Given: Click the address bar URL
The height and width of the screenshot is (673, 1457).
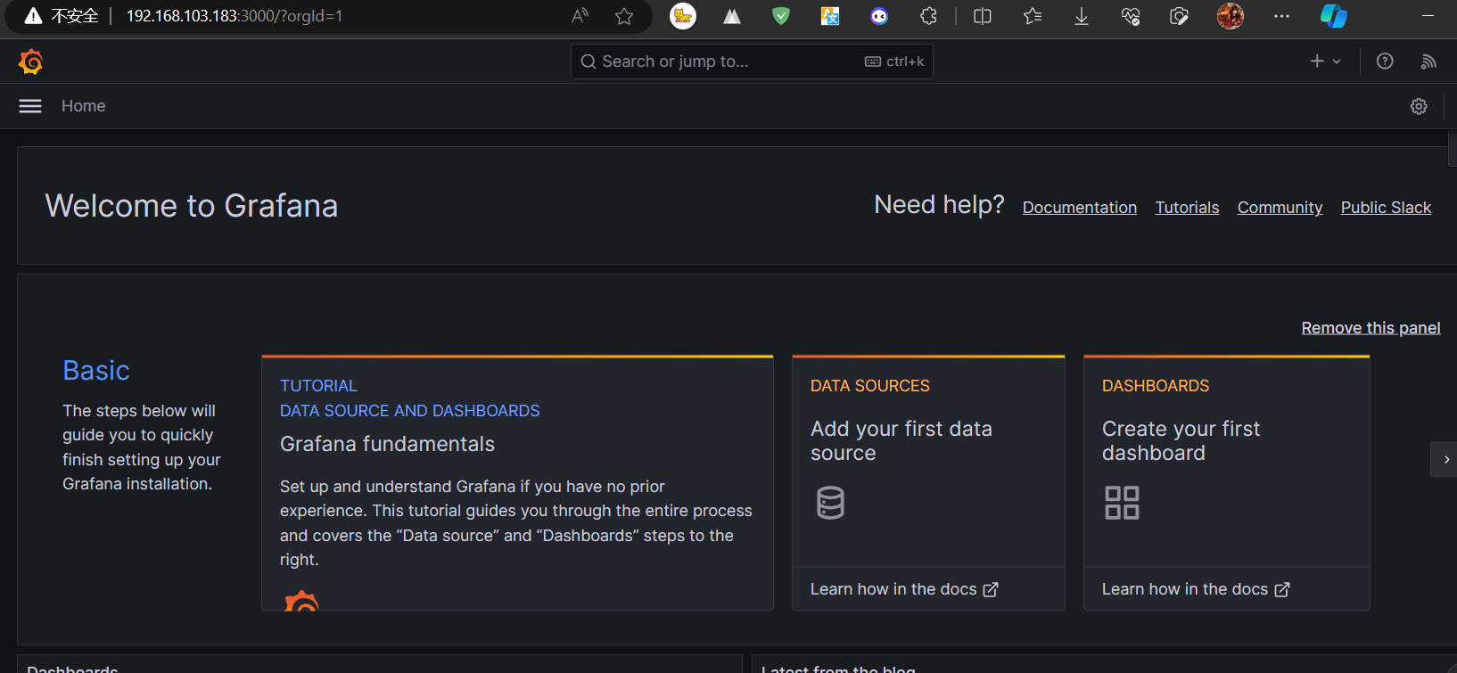Looking at the screenshot, I should pos(235,16).
